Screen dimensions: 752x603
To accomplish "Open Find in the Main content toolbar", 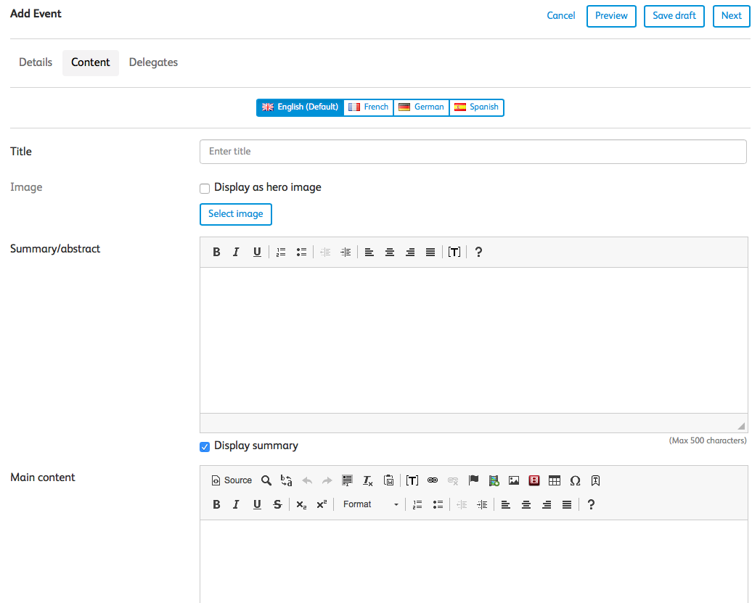I will (x=266, y=480).
